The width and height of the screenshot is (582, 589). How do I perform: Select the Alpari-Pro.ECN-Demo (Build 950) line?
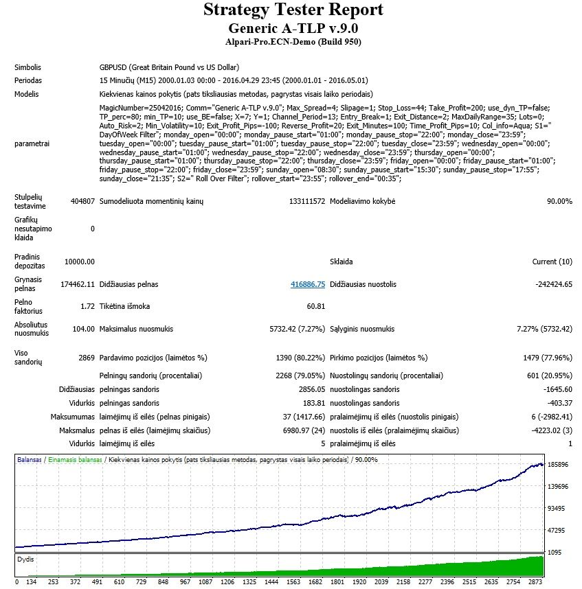point(293,42)
